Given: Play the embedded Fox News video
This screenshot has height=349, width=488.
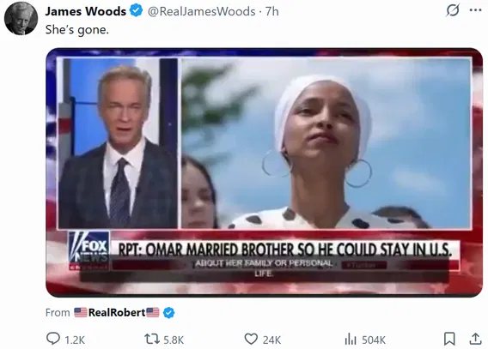Looking at the screenshot, I should pyautogui.click(x=265, y=172).
